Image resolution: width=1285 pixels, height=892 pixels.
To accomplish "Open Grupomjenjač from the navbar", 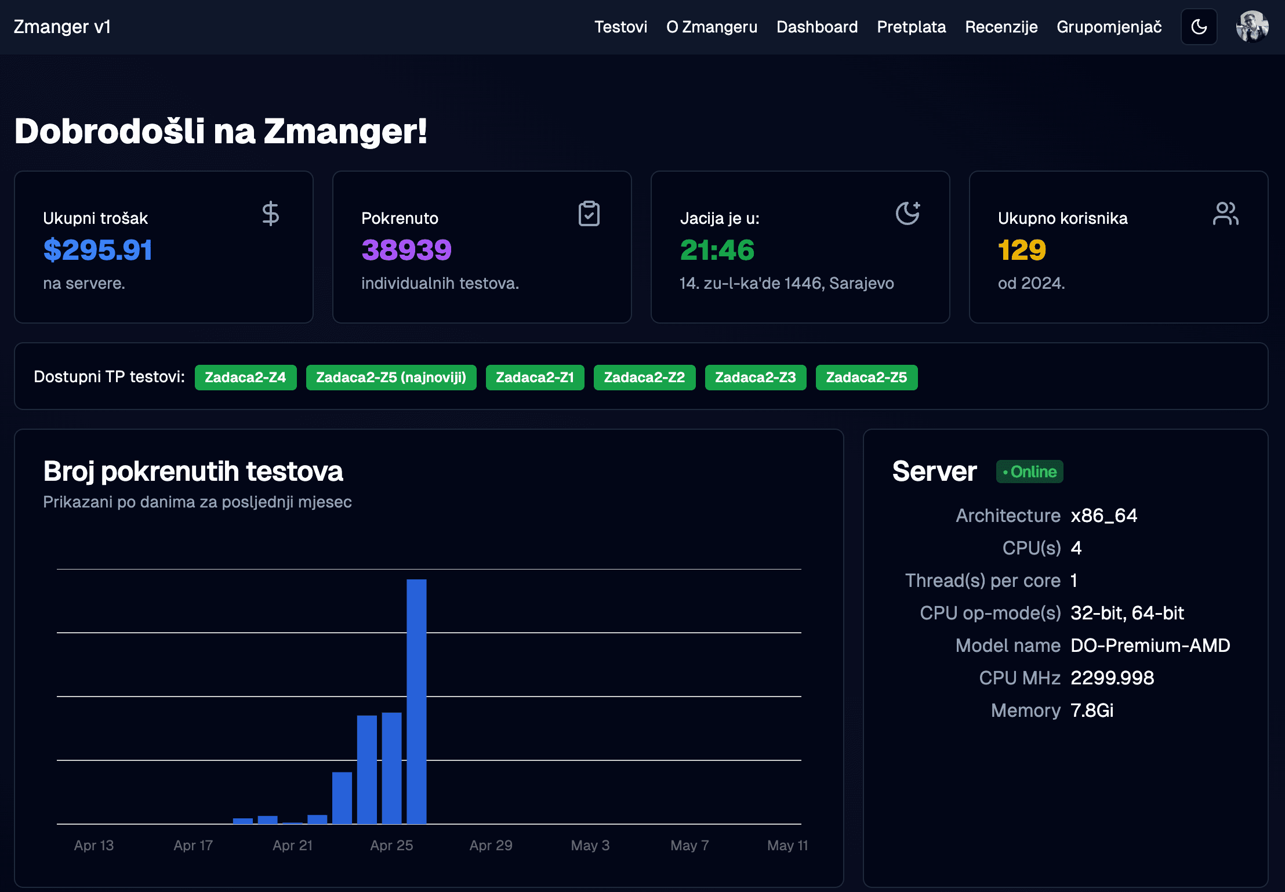I will (1109, 27).
